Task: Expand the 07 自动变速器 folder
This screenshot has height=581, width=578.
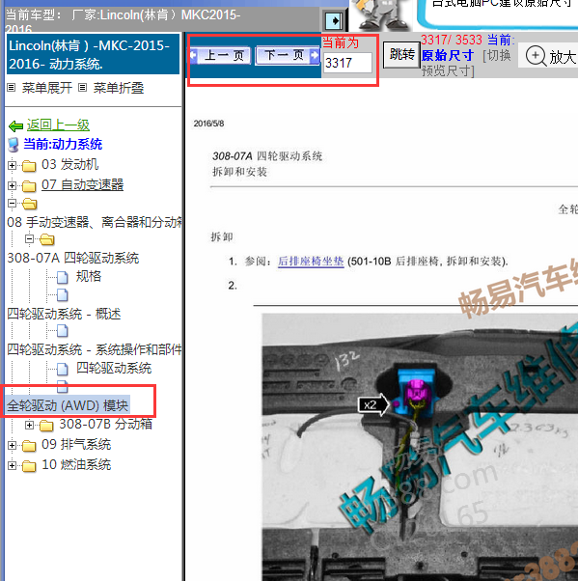Action: pyautogui.click(x=12, y=185)
